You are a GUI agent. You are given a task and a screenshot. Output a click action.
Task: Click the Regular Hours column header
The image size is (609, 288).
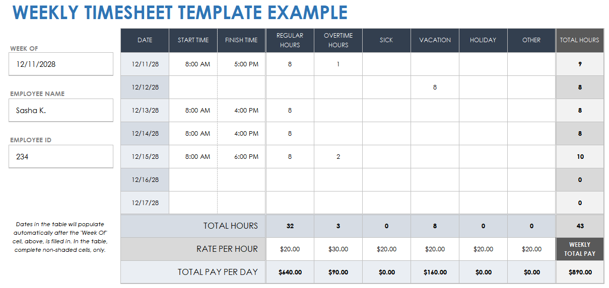pyautogui.click(x=290, y=40)
